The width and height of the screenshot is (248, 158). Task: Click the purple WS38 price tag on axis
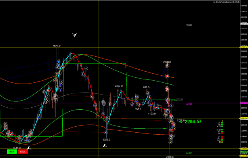tap(244, 103)
